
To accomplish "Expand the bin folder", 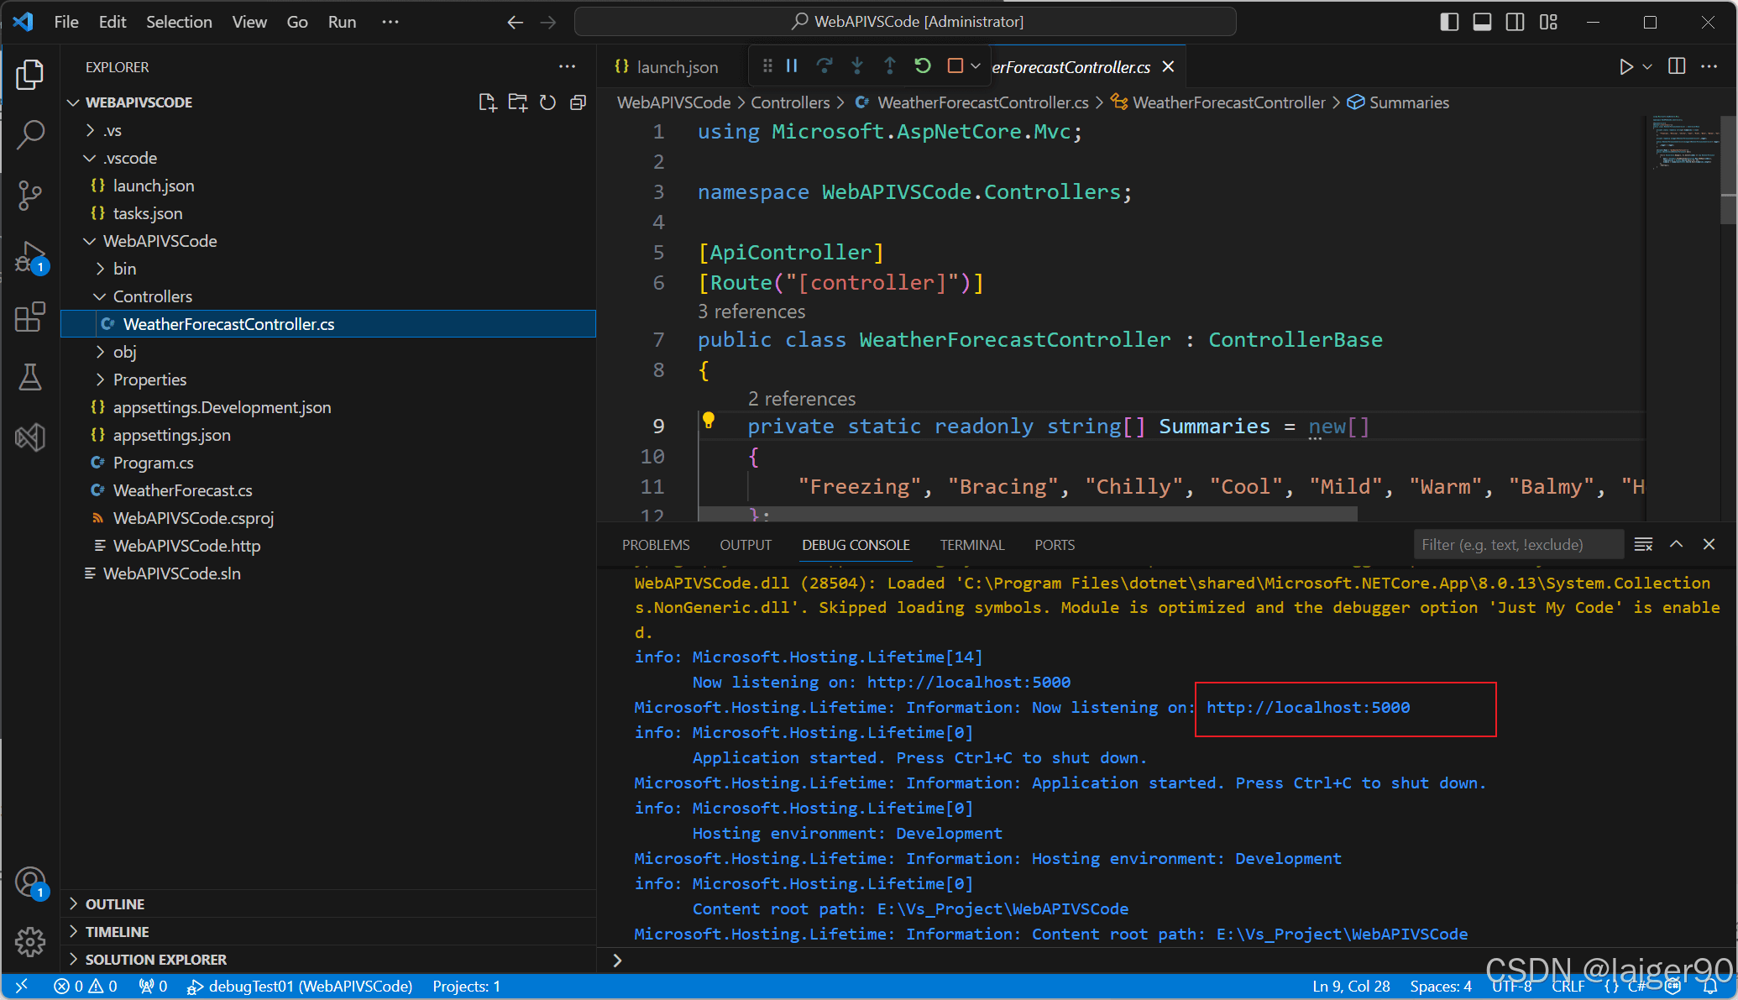I will pos(124,269).
